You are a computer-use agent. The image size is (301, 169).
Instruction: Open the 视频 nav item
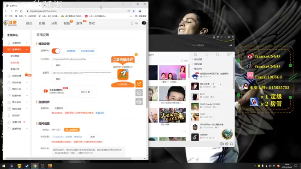(67, 23)
